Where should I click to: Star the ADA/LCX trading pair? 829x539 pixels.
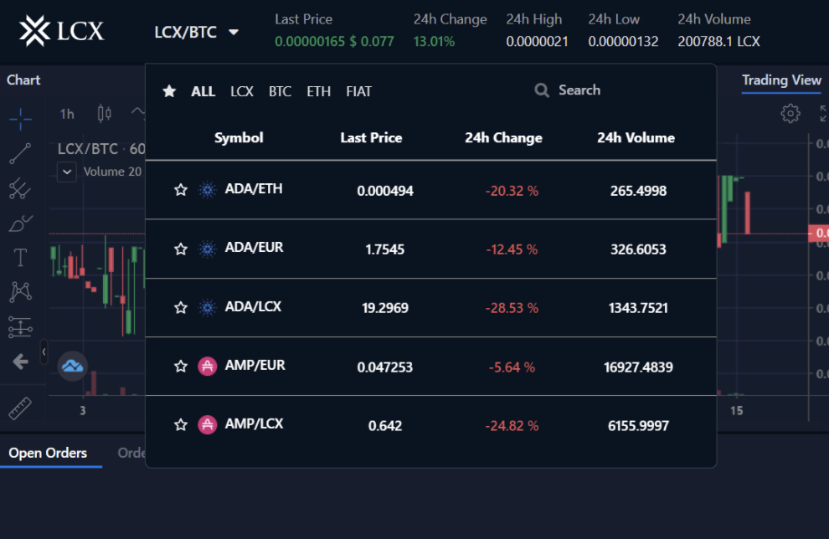click(180, 308)
